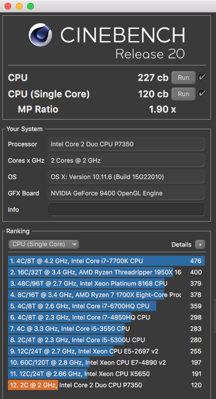This screenshot has height=399, width=216.
Task: Click the GFX Board field
Action: 126,193
